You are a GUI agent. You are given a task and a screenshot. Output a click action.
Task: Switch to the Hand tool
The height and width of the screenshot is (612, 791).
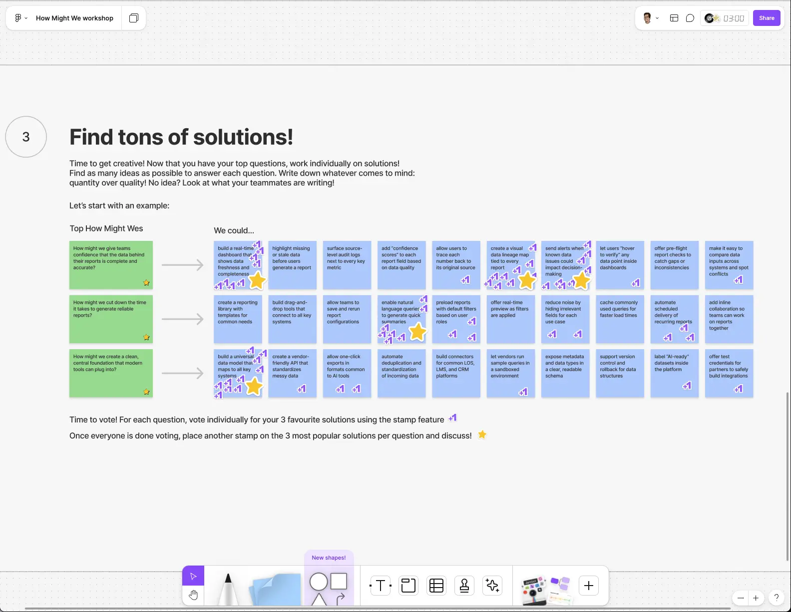tap(193, 595)
